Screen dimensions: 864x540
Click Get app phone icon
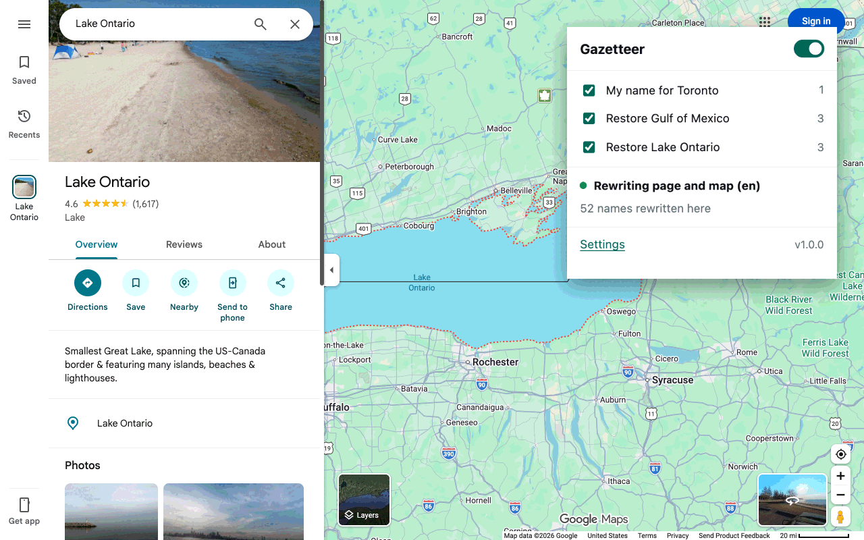tap(24, 505)
